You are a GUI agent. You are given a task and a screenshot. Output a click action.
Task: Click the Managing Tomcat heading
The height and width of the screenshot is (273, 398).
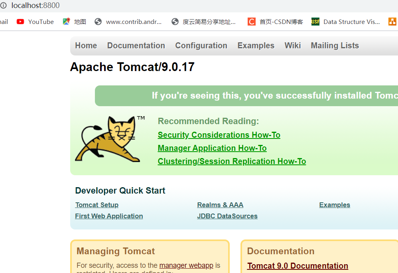(116, 251)
